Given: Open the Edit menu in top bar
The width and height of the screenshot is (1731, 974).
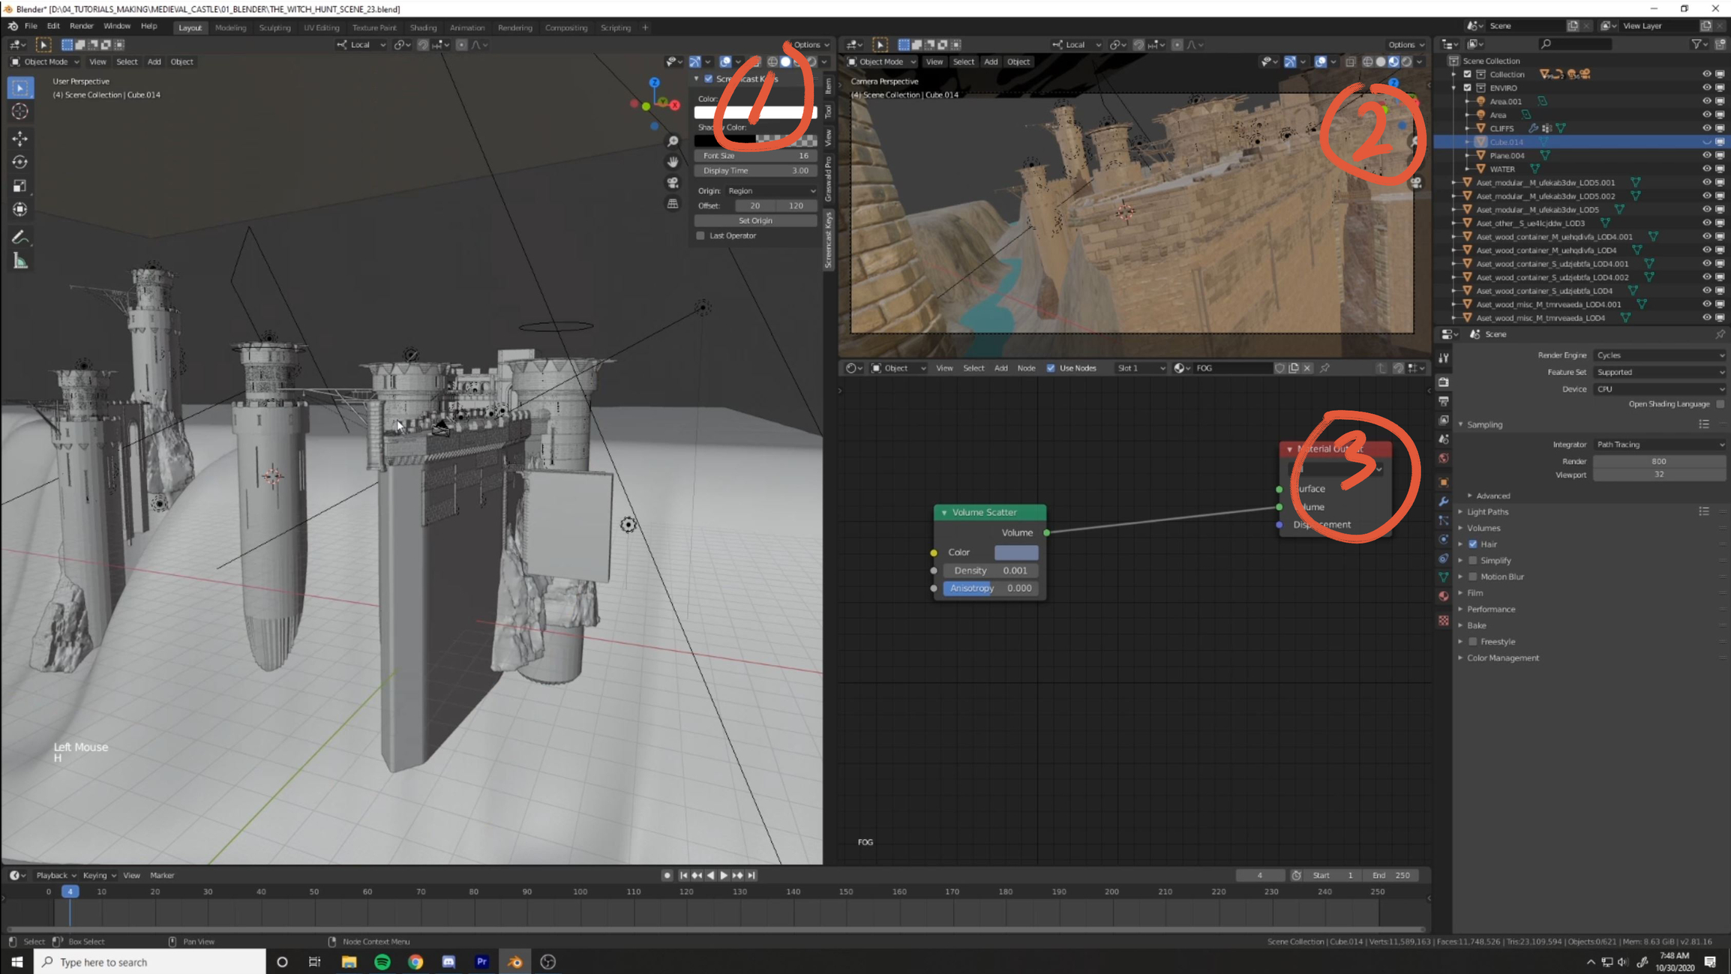Looking at the screenshot, I should (53, 26).
